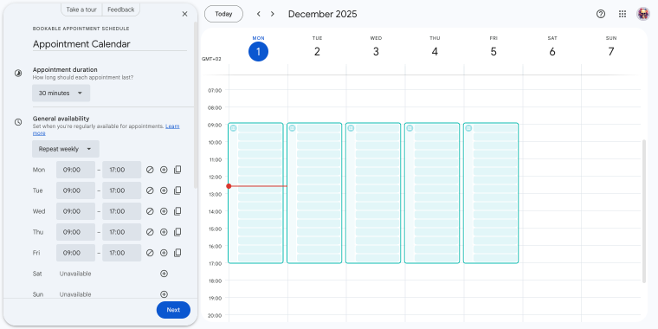The image size is (658, 329).
Task: Edit Monday end time 17:00
Action: [x=122, y=170]
